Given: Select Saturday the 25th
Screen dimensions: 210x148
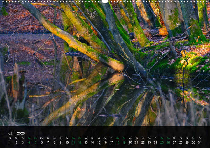Looking at the screenshot, I should click(162, 142).
